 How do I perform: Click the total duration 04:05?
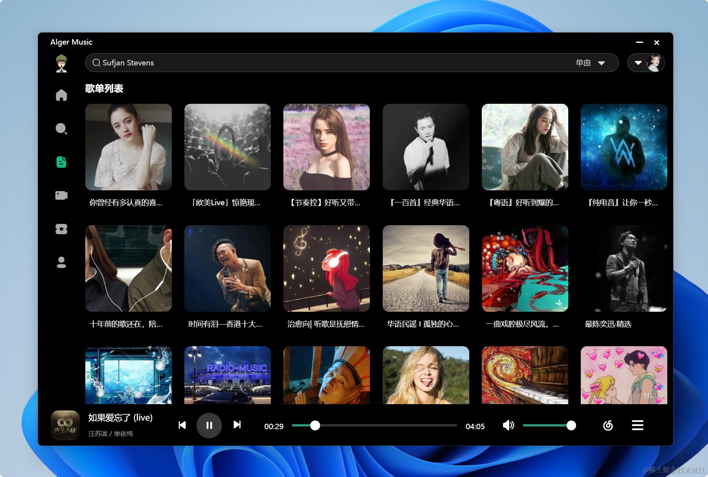(475, 426)
